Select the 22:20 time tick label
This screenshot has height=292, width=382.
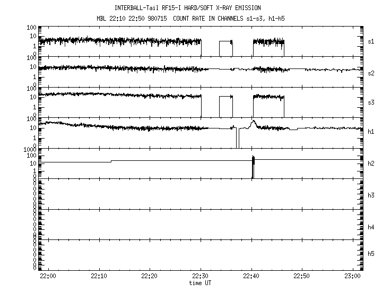coord(150,277)
